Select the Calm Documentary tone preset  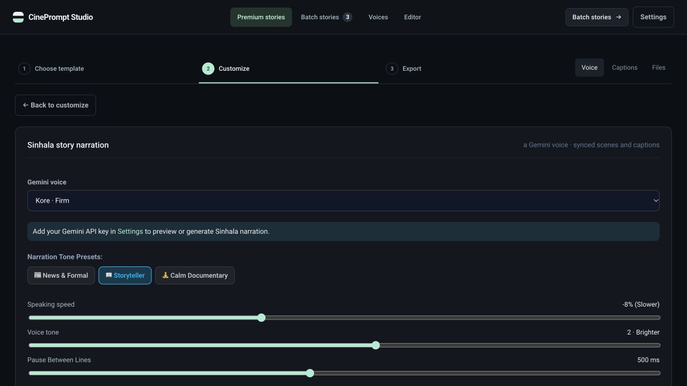pyautogui.click(x=195, y=276)
